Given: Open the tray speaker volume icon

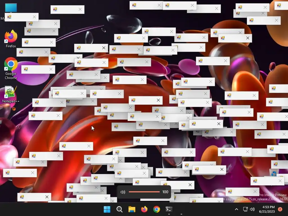Looking at the screenshot, I should [252, 209].
